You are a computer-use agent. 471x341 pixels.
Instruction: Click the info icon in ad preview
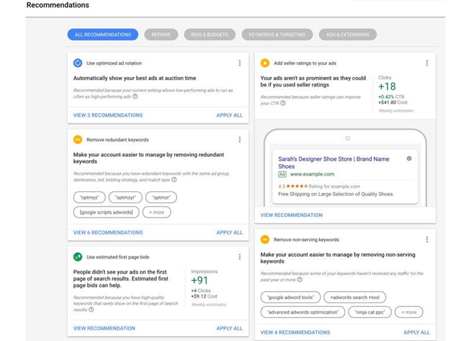(x=409, y=159)
